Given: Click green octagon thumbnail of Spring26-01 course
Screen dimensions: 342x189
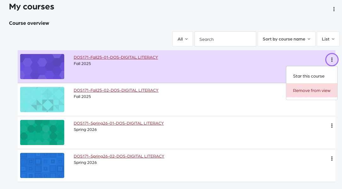Looking at the screenshot, I should point(42,132).
